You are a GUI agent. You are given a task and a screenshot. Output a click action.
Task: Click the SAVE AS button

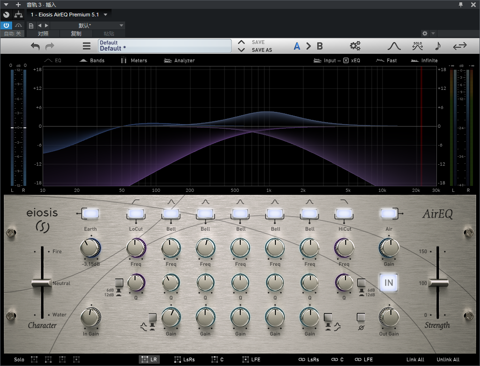pos(262,50)
